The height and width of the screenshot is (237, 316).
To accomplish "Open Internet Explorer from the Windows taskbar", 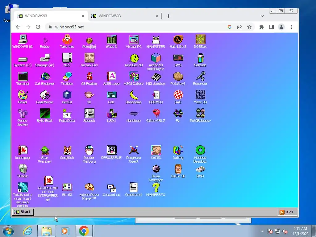I will [x=27, y=231].
